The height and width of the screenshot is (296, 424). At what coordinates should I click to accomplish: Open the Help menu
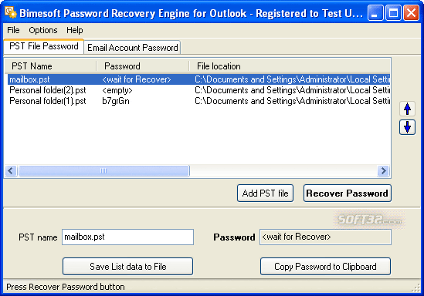75,30
